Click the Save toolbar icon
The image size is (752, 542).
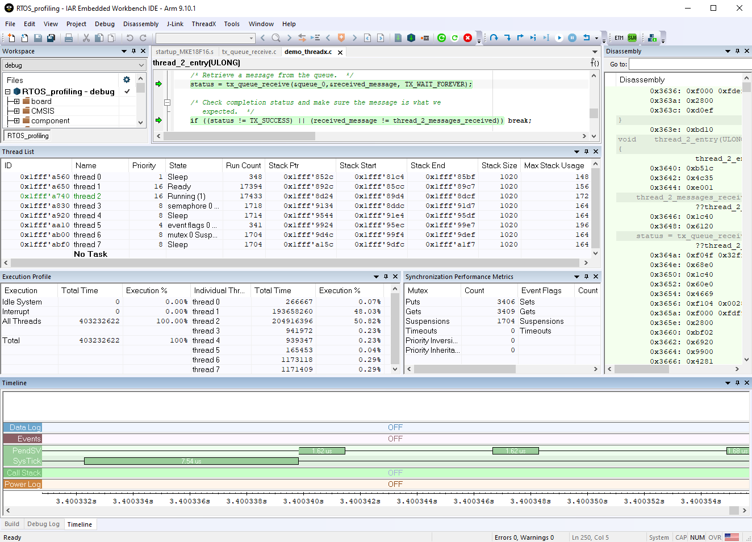tap(37, 38)
